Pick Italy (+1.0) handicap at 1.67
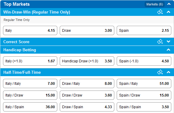 (30, 61)
